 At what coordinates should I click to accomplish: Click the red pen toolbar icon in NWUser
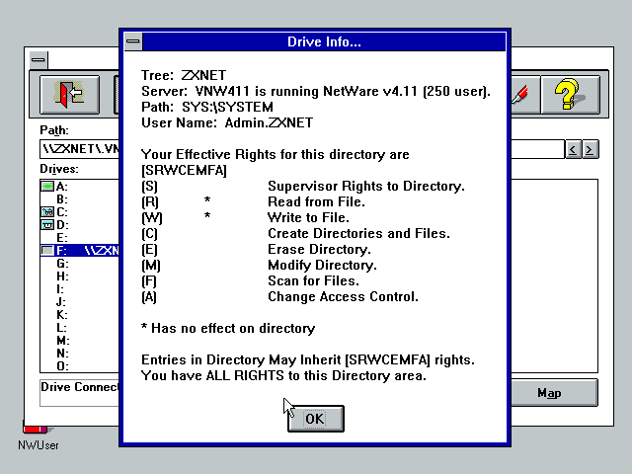point(523,95)
